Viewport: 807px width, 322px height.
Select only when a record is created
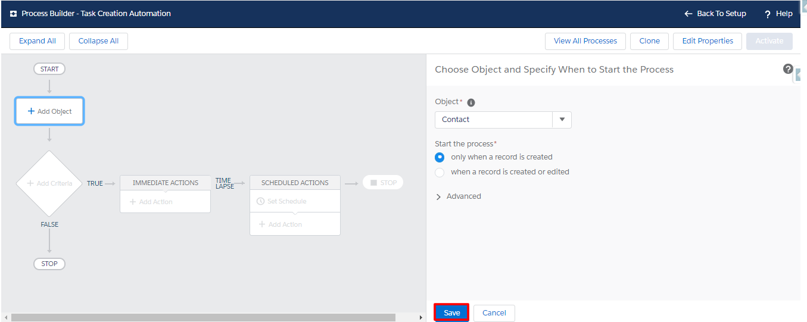pos(440,157)
